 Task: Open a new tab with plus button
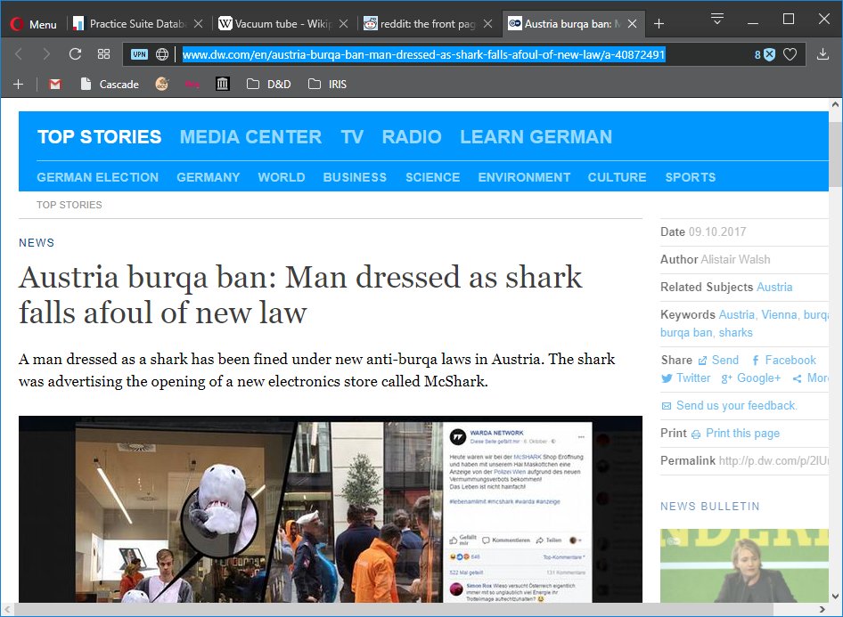pyautogui.click(x=659, y=24)
